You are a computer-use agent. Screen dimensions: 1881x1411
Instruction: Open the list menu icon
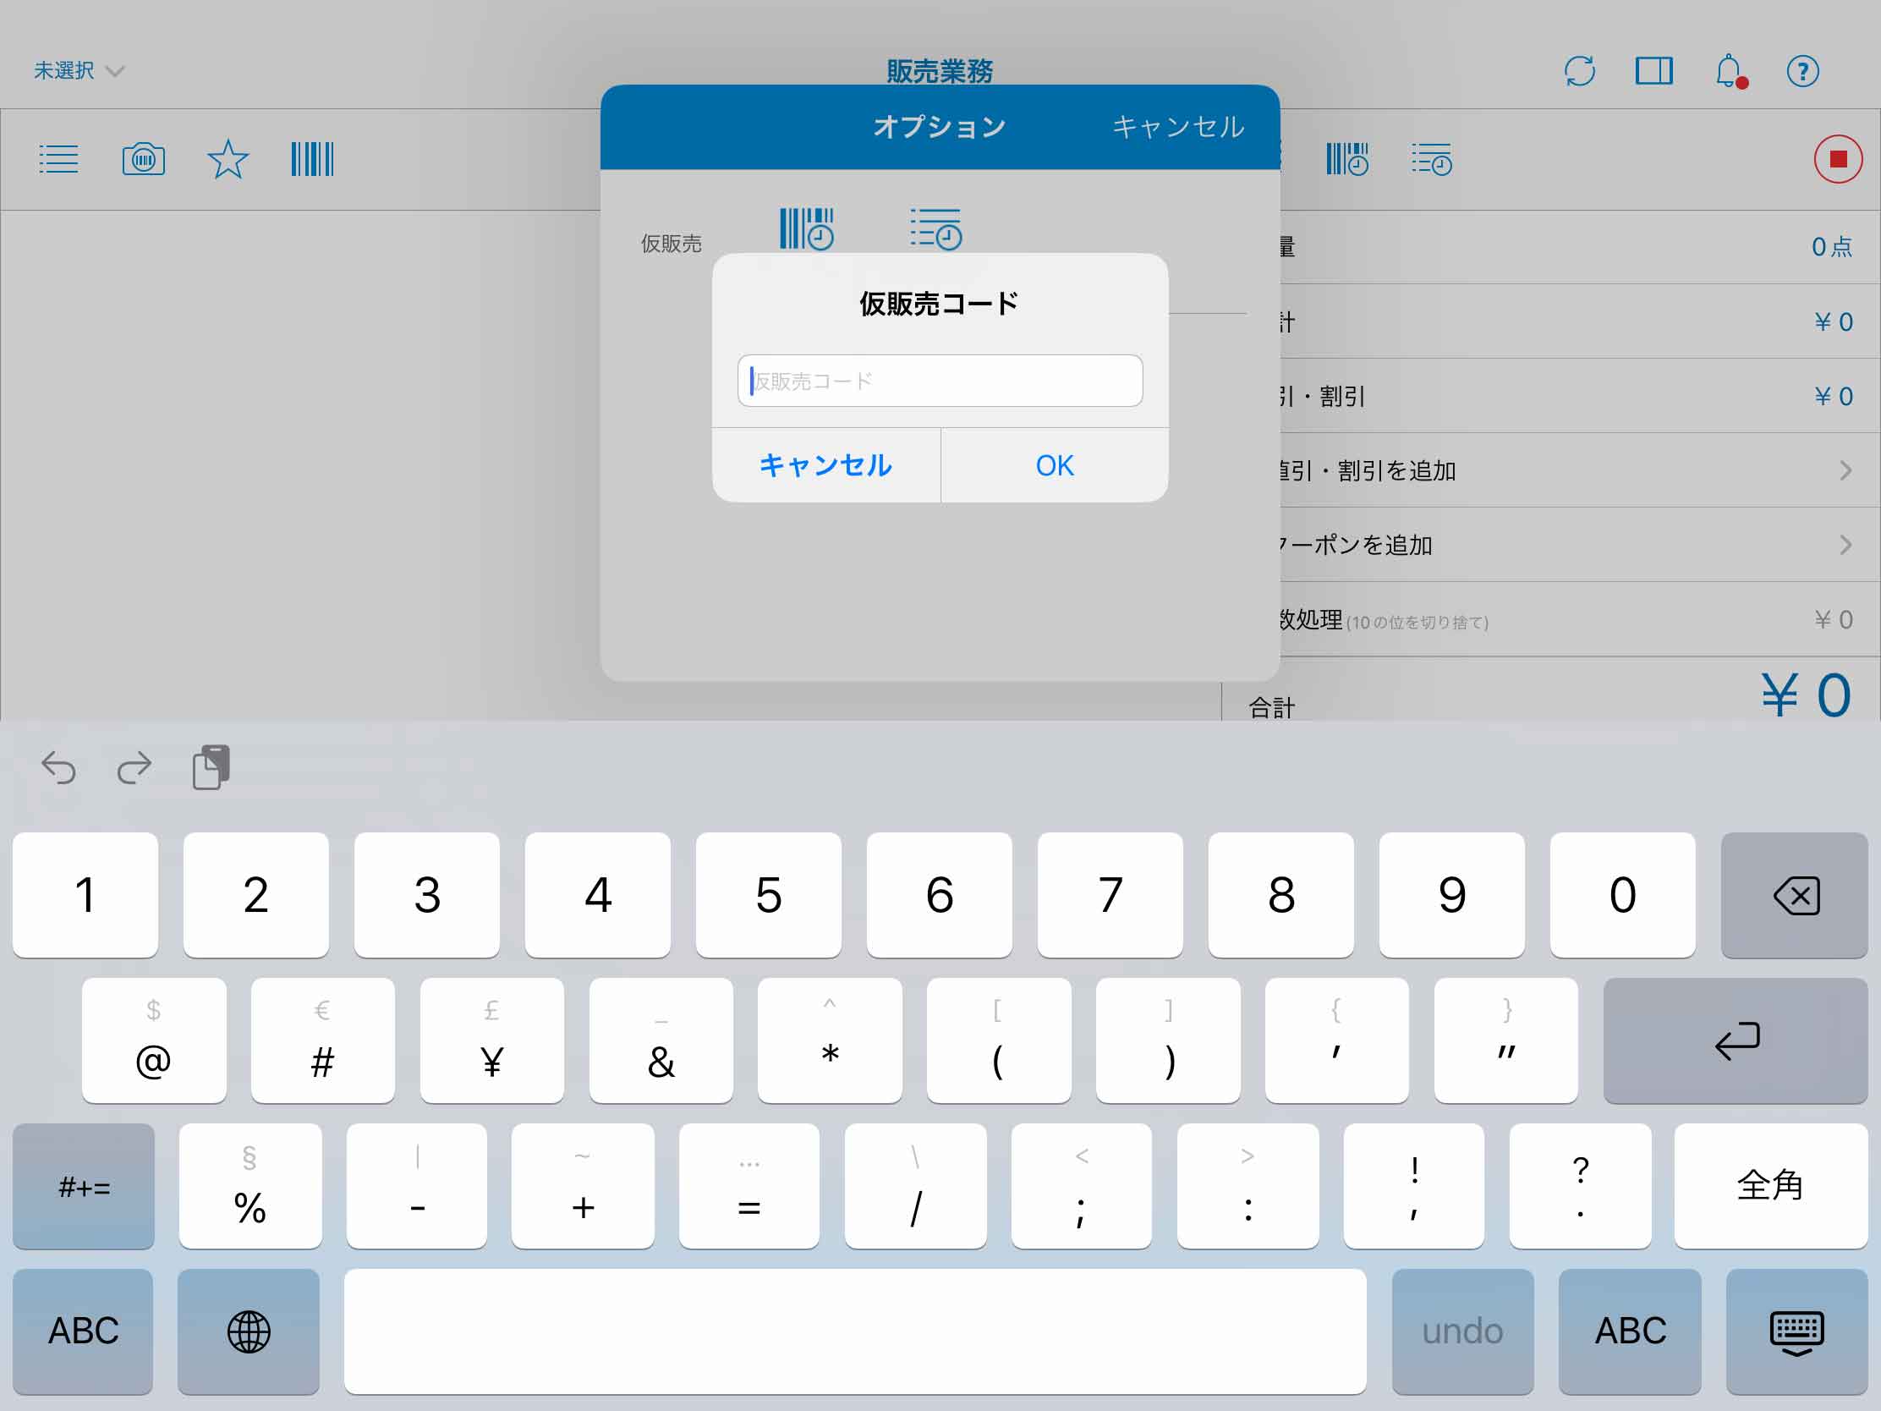click(58, 159)
